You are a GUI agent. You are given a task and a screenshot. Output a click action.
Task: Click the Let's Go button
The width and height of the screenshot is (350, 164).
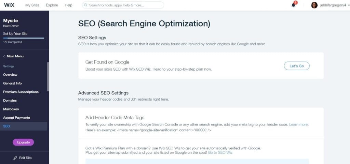coord(296,66)
